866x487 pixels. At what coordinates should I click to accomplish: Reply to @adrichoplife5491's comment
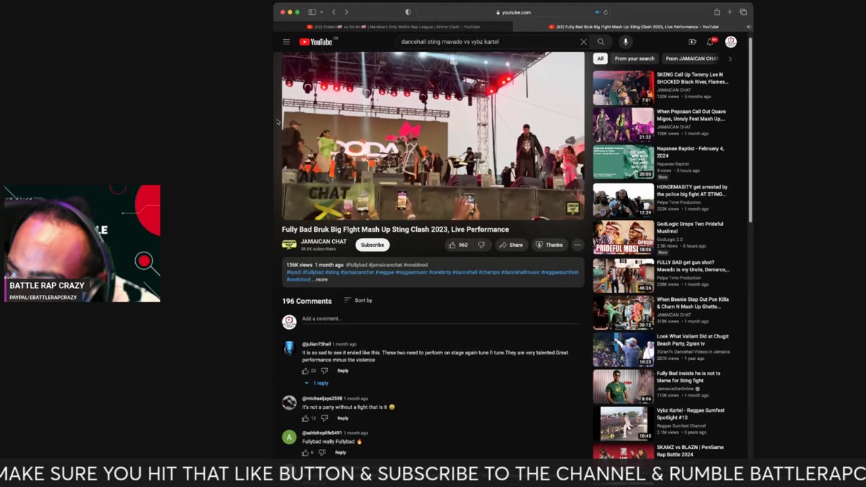tap(340, 453)
